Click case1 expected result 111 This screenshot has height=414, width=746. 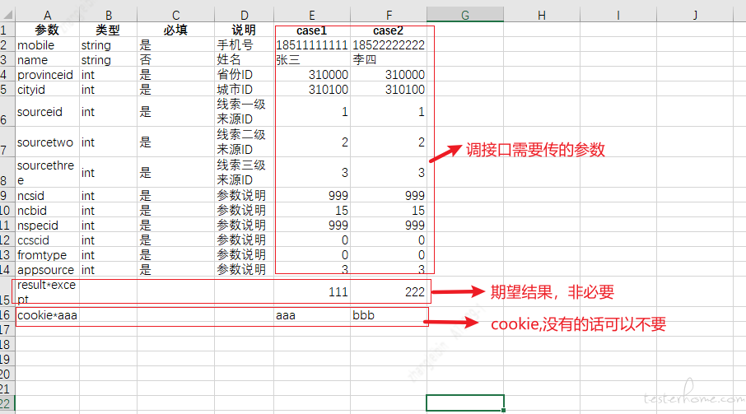click(x=312, y=292)
